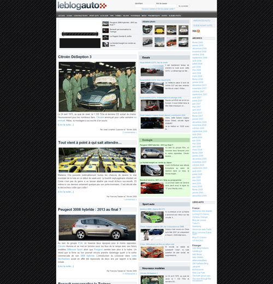
Task: Open the large Peugeot 3008 article photo
Action: (x=97, y=228)
